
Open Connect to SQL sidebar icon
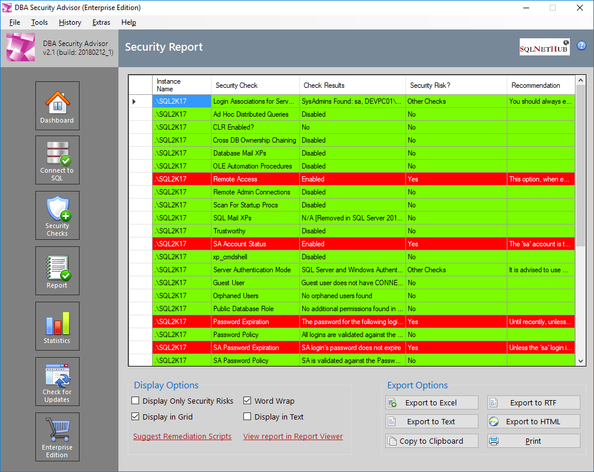click(58, 160)
